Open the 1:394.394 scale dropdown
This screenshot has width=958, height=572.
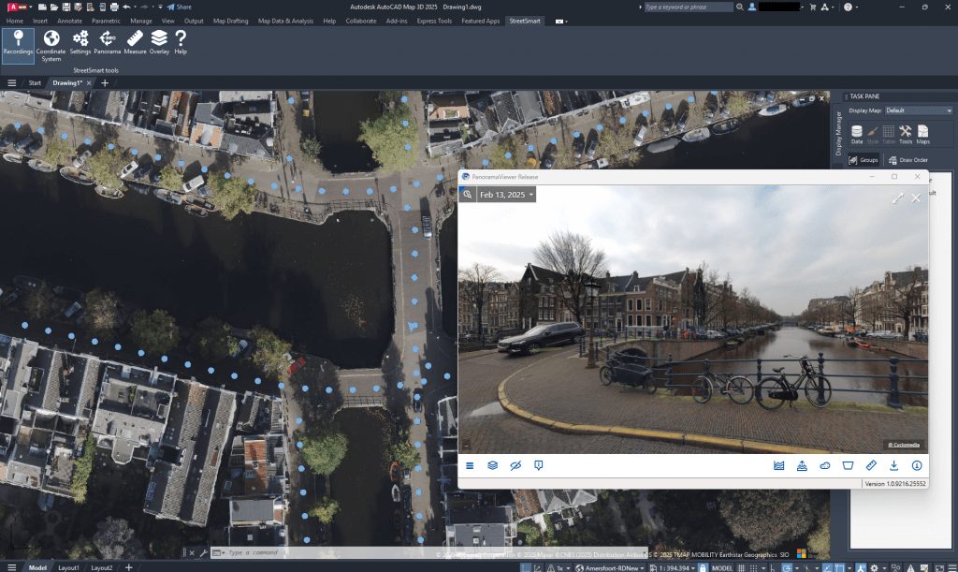coord(673,567)
